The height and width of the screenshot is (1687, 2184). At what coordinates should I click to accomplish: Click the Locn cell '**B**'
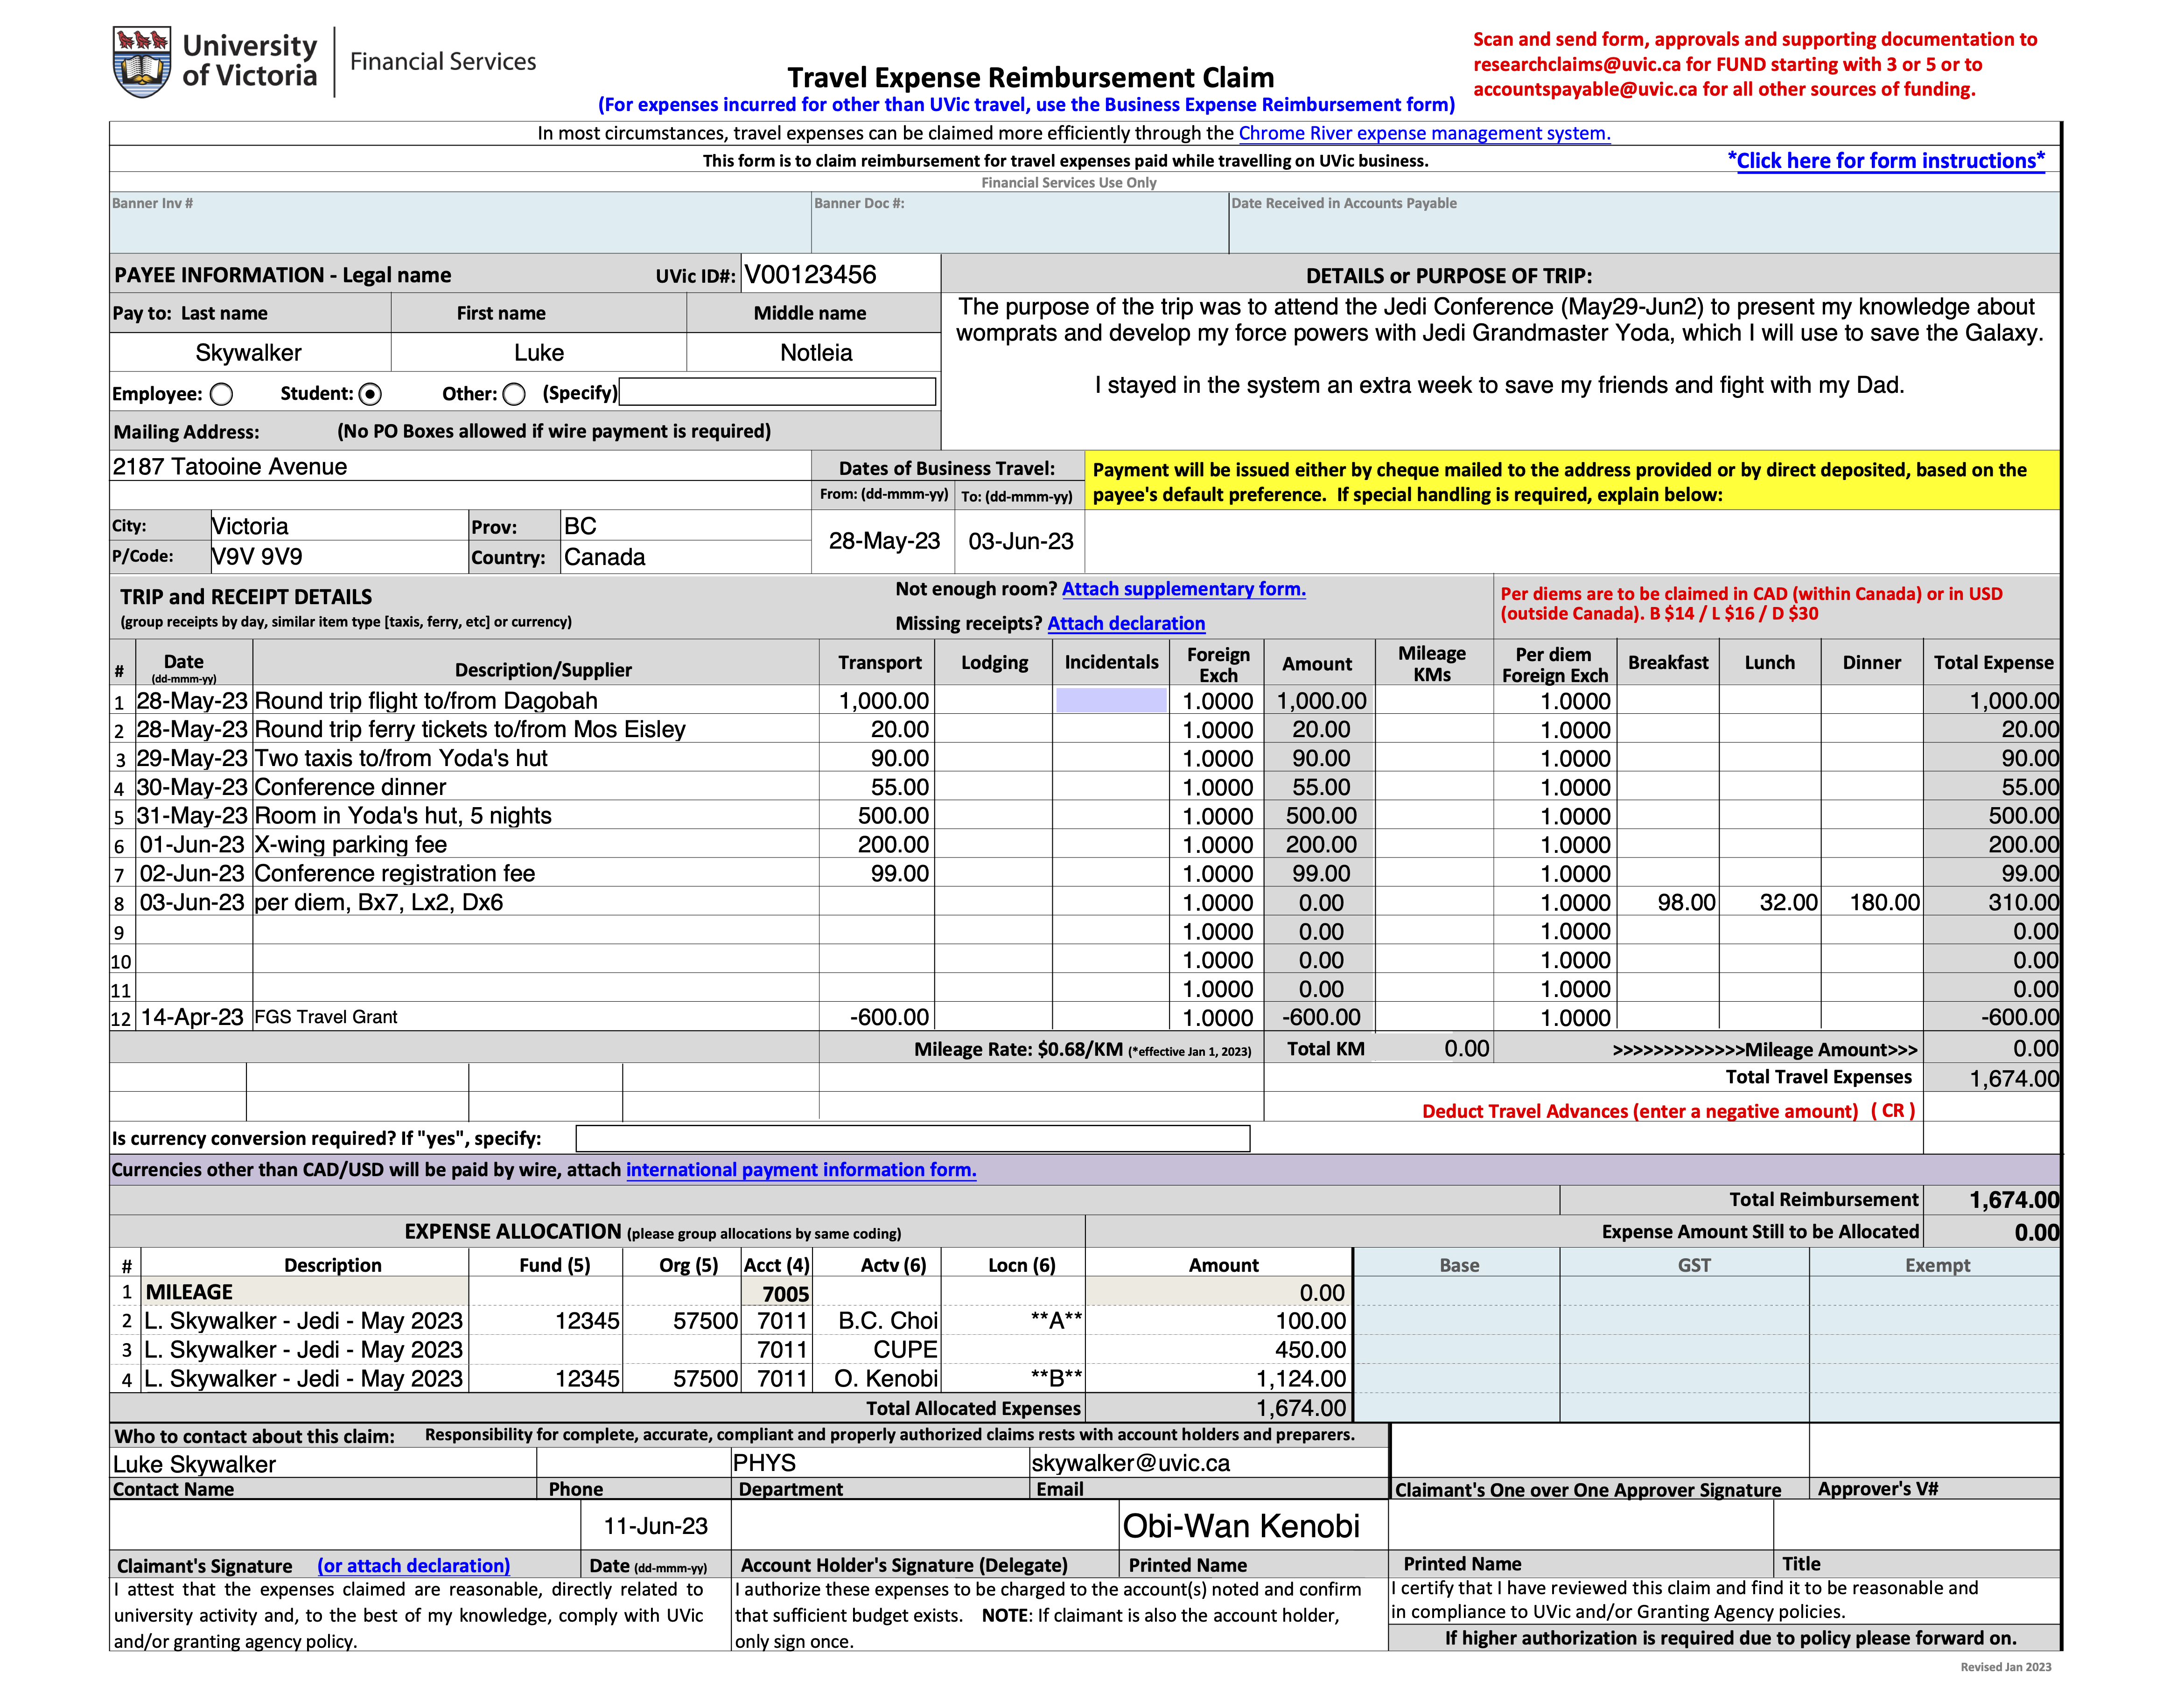(x=1013, y=1378)
